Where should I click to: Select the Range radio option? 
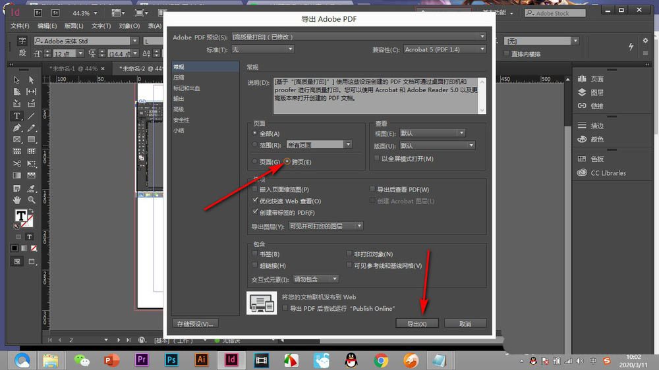tap(254, 144)
